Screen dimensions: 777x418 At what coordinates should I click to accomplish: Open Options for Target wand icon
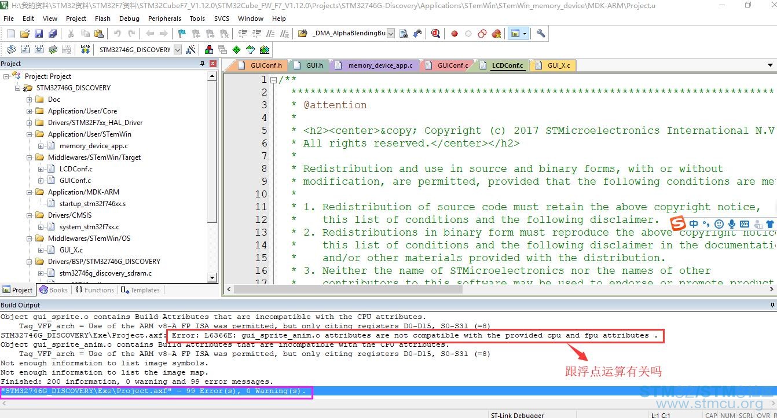coord(190,50)
